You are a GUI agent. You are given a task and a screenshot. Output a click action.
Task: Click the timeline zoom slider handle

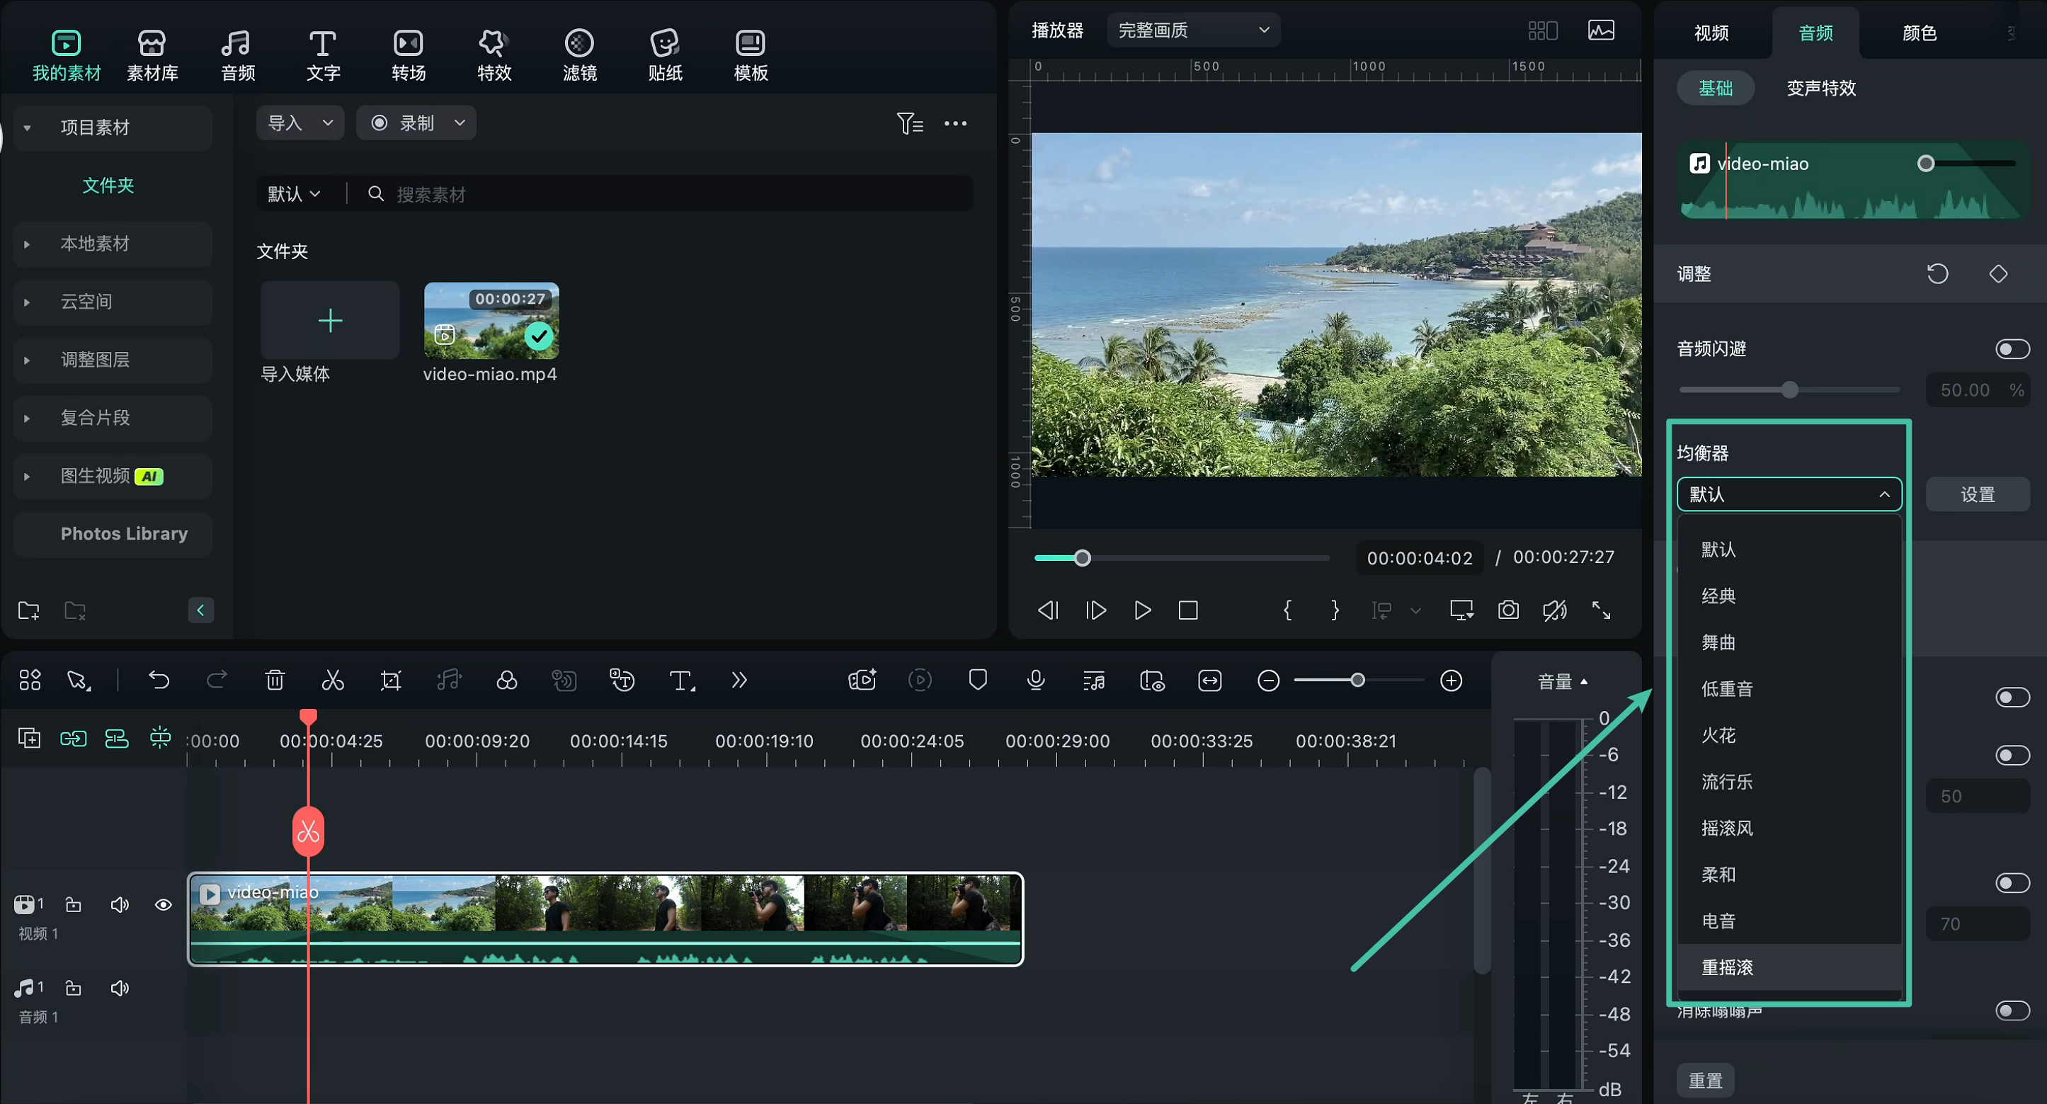(x=1357, y=681)
